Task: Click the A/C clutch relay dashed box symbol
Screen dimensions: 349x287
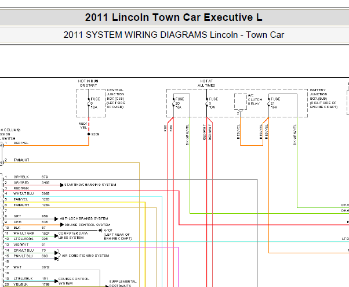Action: pos(241,102)
